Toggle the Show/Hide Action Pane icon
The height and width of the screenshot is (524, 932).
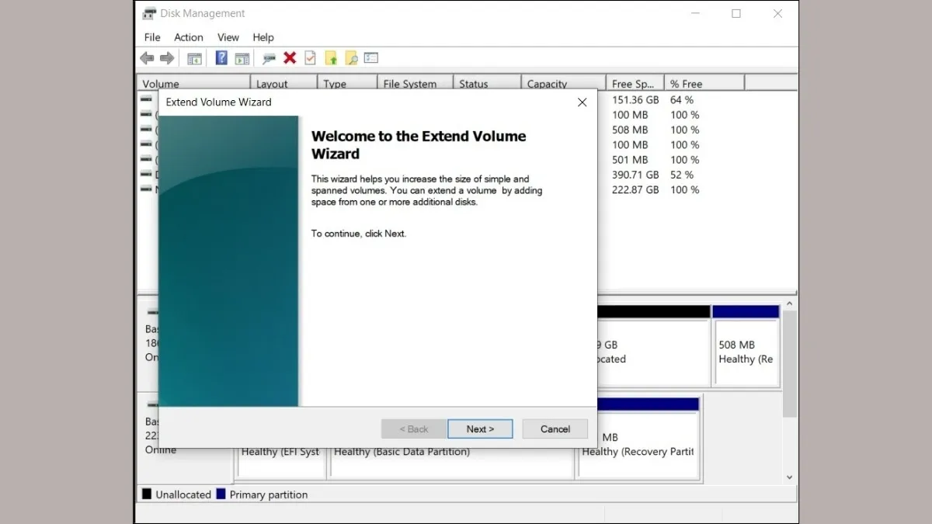coord(242,58)
